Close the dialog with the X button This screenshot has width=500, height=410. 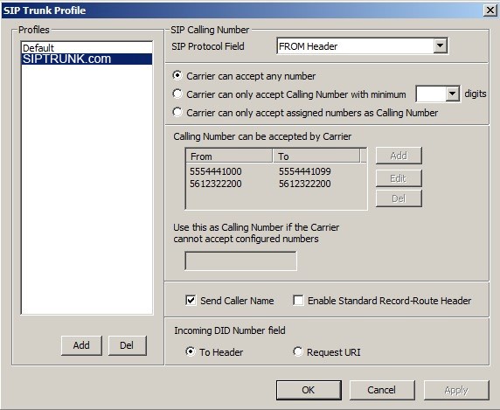click(490, 10)
